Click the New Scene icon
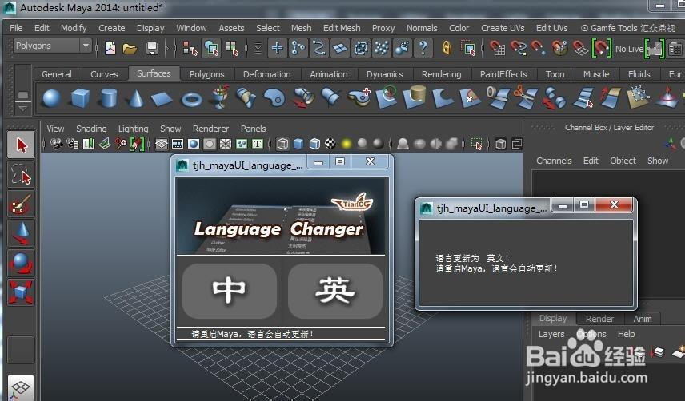Image resolution: width=685 pixels, height=401 pixels. [x=110, y=47]
